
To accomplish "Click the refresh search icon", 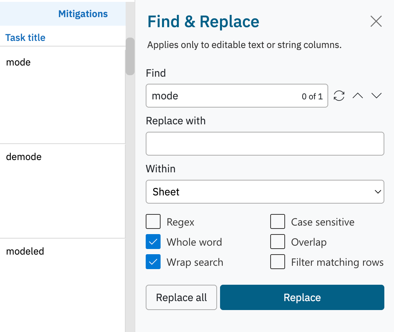I will pos(339,96).
